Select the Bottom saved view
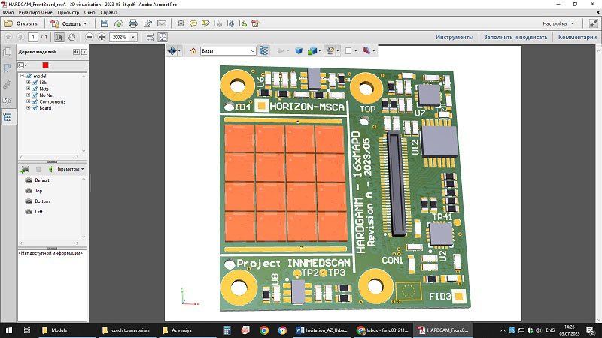602x338 pixels. (x=43, y=201)
